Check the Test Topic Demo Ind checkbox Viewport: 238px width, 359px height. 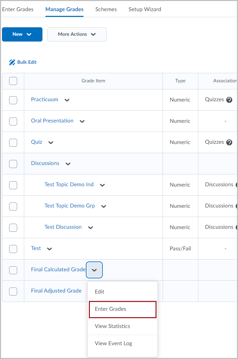pyautogui.click(x=13, y=185)
